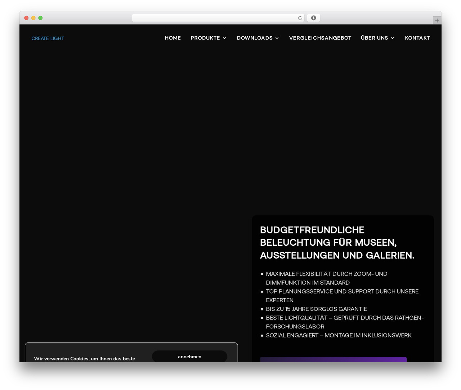Expand the Produkte menu chevron

[x=224, y=38]
